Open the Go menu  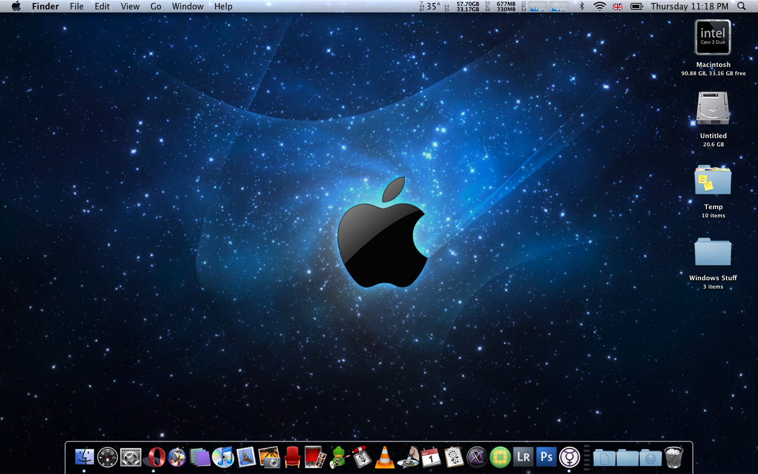coord(156,6)
